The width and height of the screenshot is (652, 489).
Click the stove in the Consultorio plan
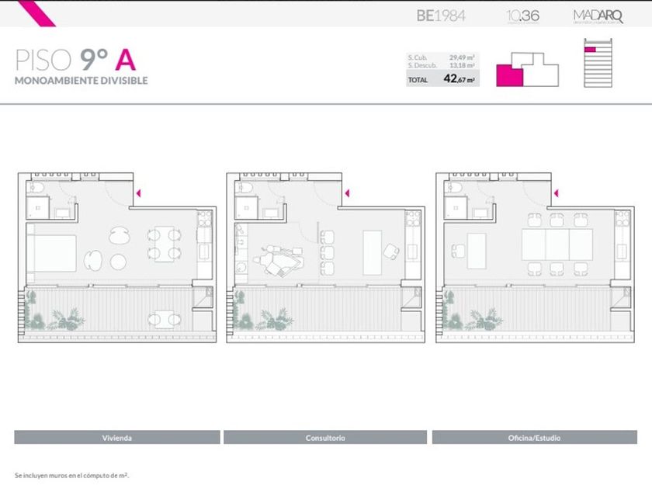[x=413, y=218]
